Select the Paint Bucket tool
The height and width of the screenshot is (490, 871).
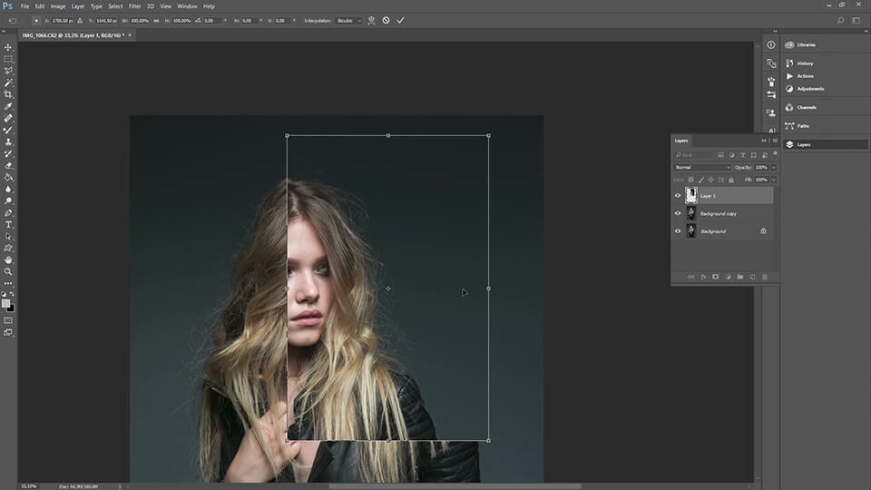click(8, 177)
